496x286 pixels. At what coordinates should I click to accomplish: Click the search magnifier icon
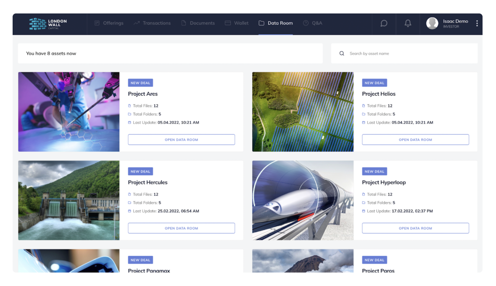coord(342,53)
